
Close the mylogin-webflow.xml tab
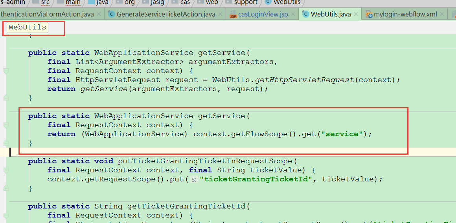click(x=442, y=14)
